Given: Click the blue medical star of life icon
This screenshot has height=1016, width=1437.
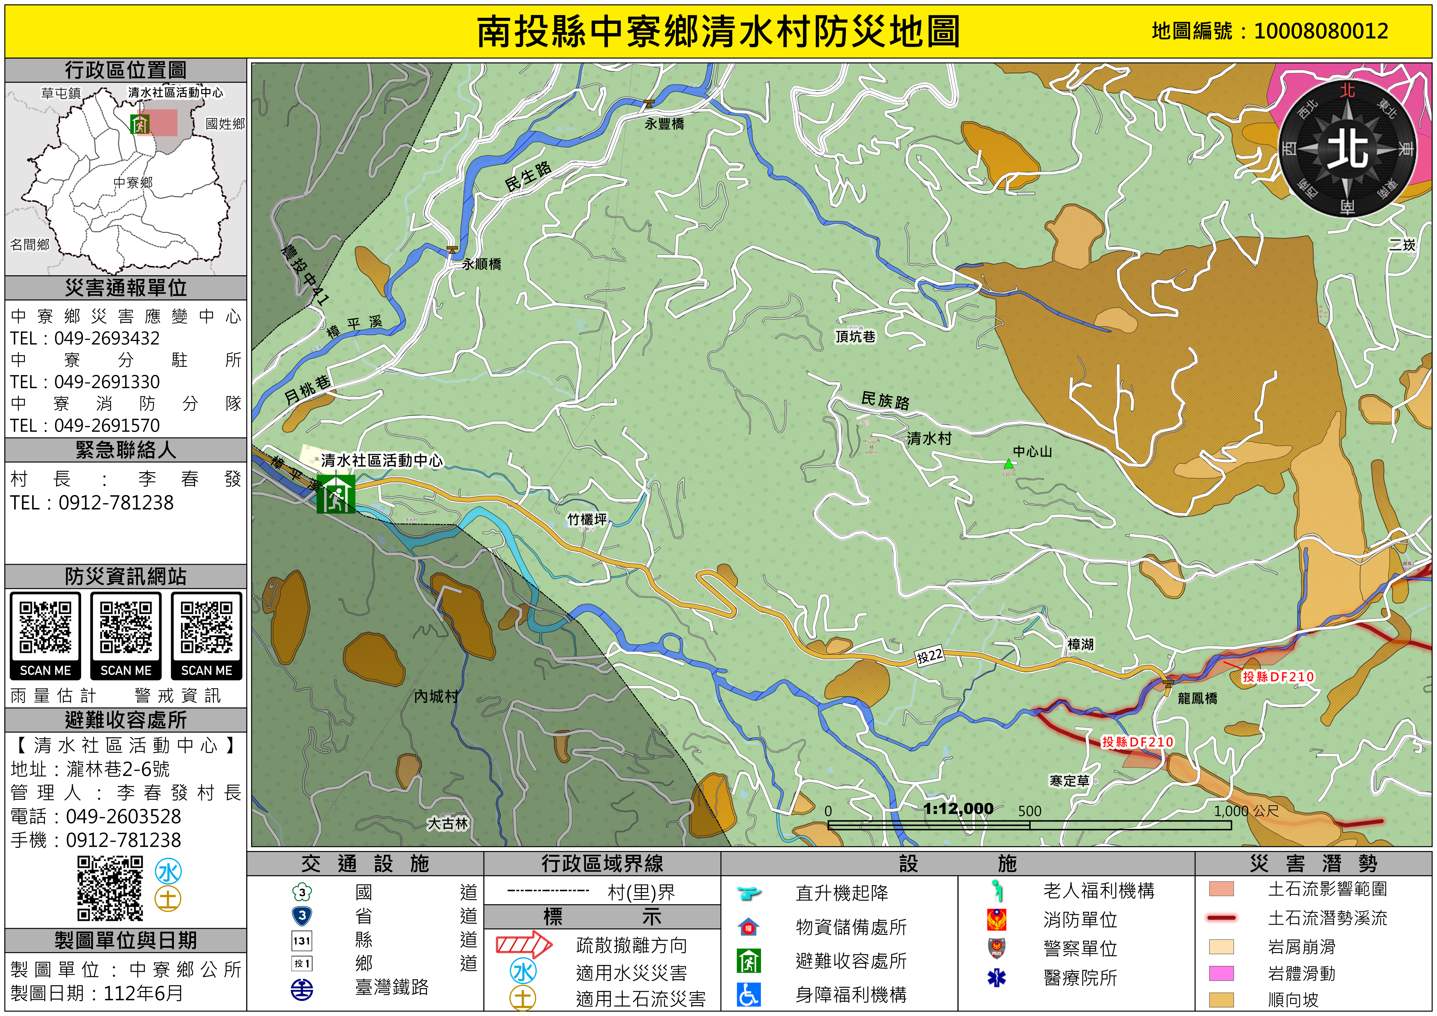Looking at the screenshot, I should [996, 977].
